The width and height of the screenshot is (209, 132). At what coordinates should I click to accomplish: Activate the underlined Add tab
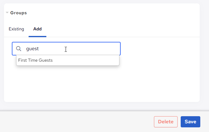click(x=37, y=29)
